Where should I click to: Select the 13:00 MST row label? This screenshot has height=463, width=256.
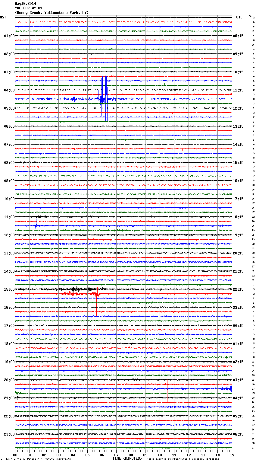9,253
